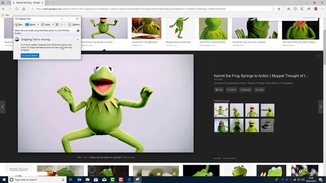The height and width of the screenshot is (183, 326).
Task: Click View more in related images
Action: (x=267, y=126)
